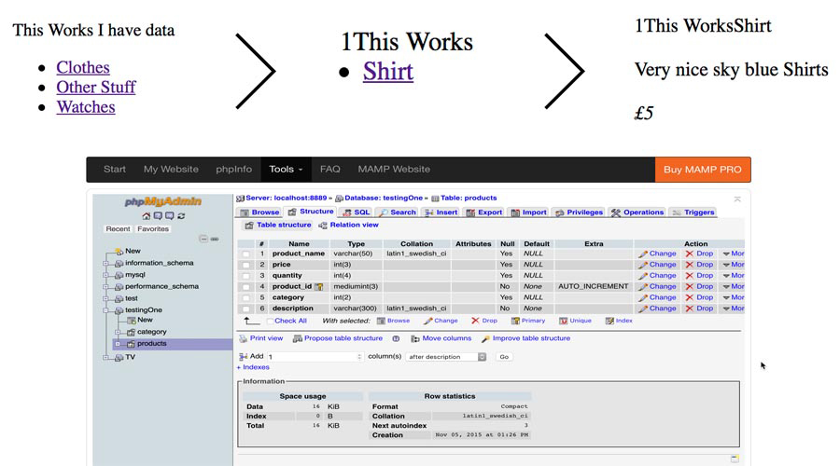The width and height of the screenshot is (840, 466).
Task: Click the phpMyAdmin home icon
Action: tap(147, 216)
